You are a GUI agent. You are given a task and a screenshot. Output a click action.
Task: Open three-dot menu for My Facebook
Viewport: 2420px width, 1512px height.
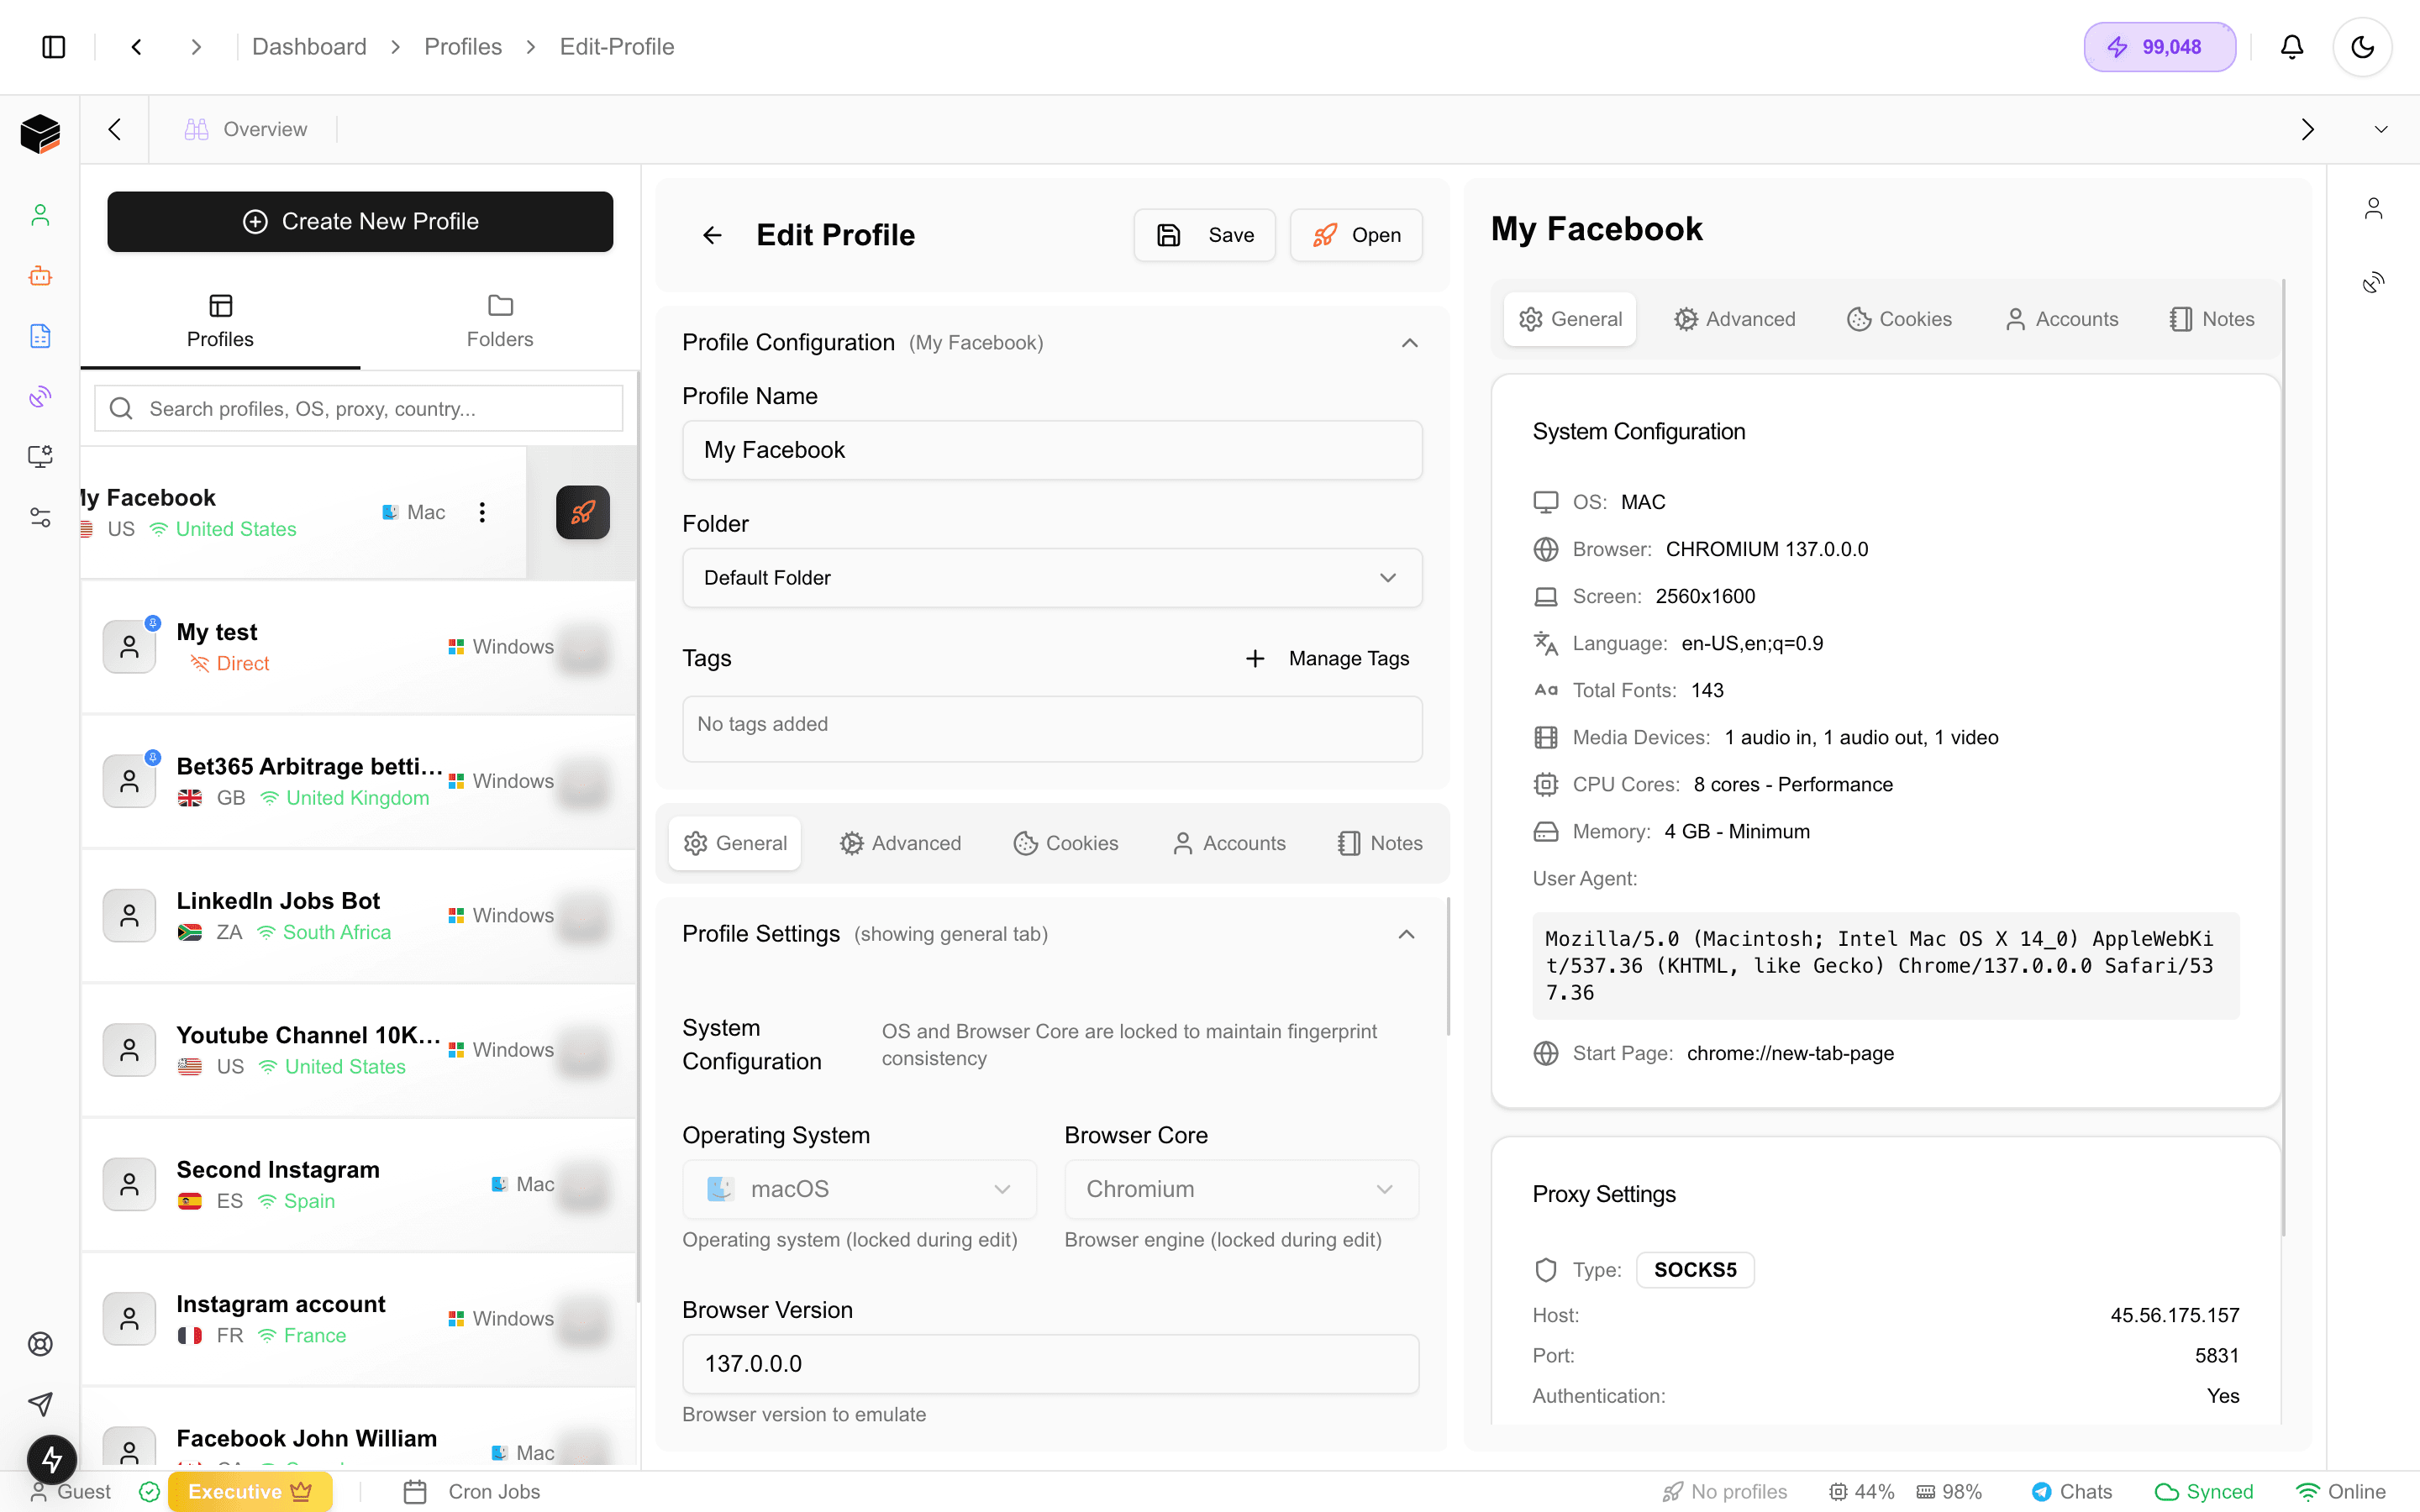482,512
